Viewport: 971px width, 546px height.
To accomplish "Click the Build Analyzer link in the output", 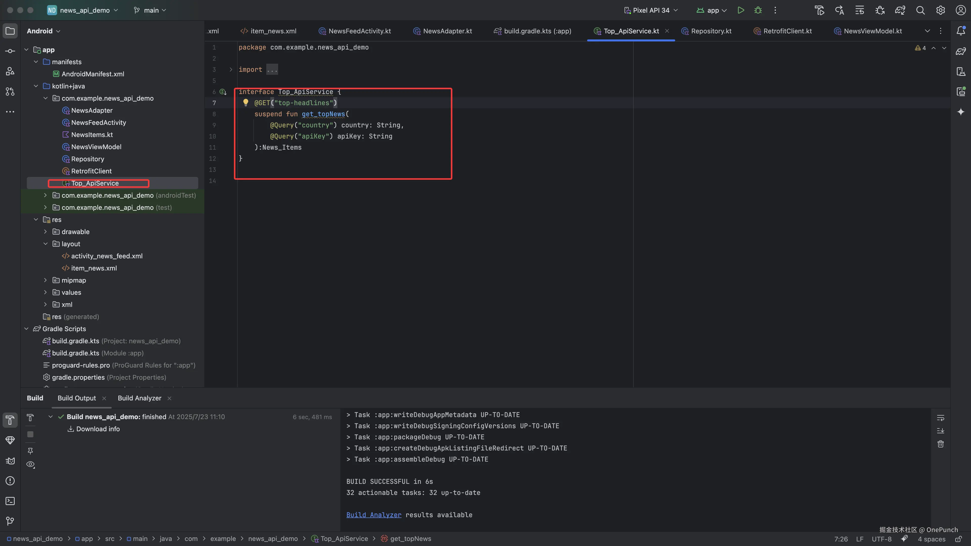I will (373, 515).
